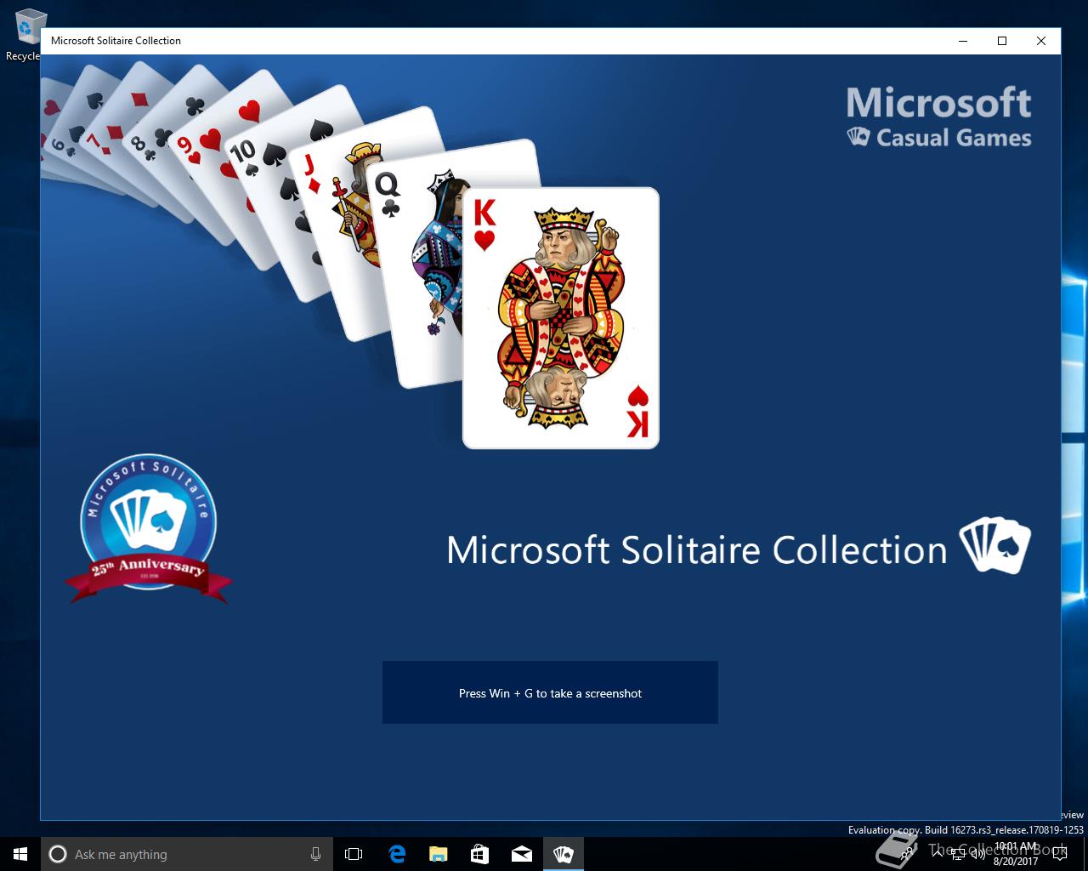Image resolution: width=1088 pixels, height=871 pixels.
Task: Click the 'Ask me anything' search box
Action: click(x=187, y=854)
